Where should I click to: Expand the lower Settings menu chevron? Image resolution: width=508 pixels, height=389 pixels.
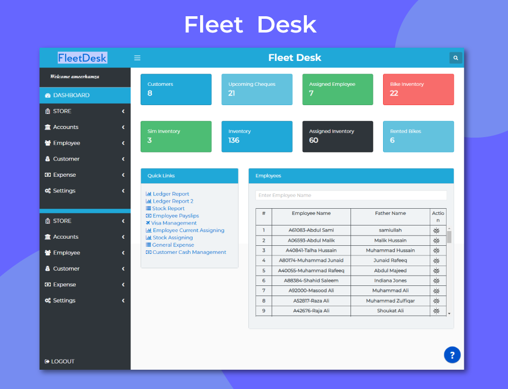(123, 301)
